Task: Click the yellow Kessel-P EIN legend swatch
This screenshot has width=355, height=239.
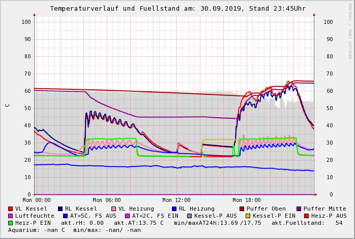Action: pyautogui.click(x=247, y=216)
